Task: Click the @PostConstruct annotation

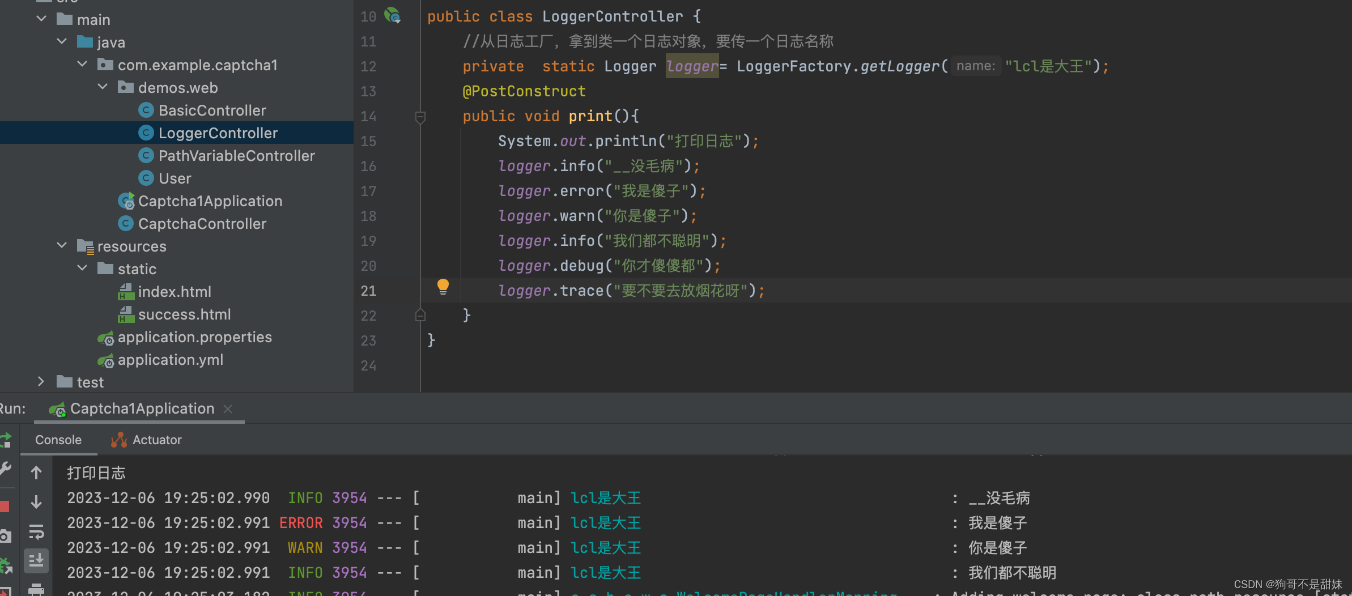Action: 524,91
